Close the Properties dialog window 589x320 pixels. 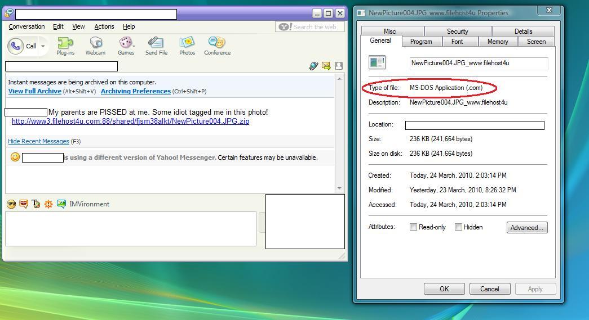pos(549,10)
